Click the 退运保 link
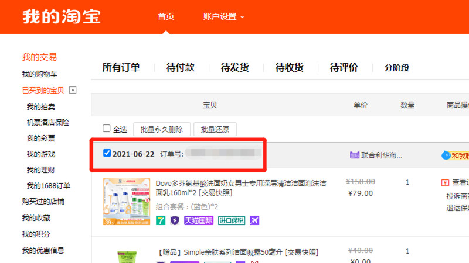Image resolution: width=469 pixels, height=263 pixels. point(457,208)
